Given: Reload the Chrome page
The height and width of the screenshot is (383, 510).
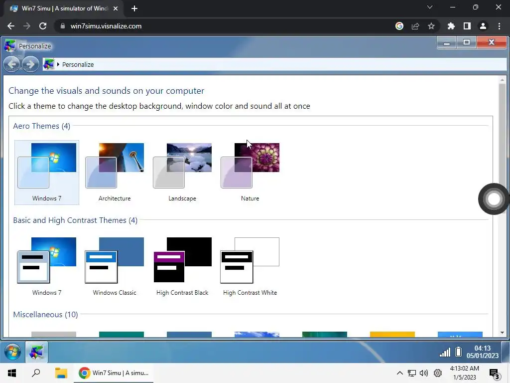Looking at the screenshot, I should [x=43, y=26].
